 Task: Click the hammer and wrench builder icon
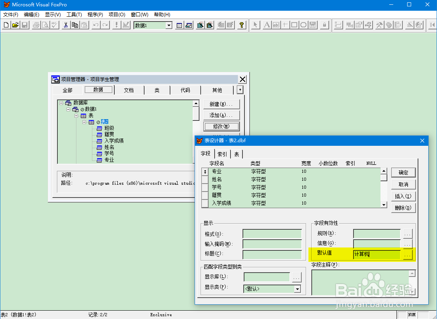coord(379,25)
